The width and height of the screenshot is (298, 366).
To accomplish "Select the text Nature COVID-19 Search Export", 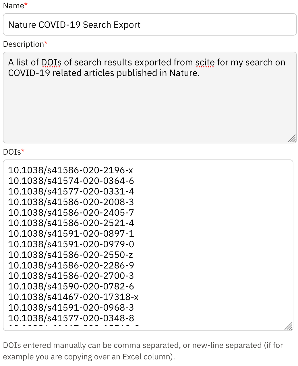I will pyautogui.click(x=74, y=25).
